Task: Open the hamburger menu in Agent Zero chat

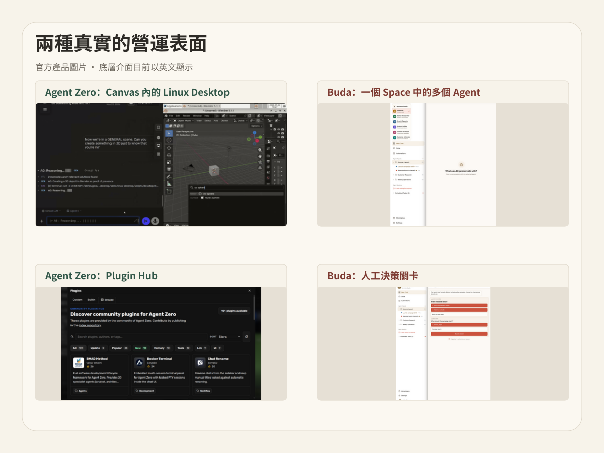Action: click(x=45, y=109)
